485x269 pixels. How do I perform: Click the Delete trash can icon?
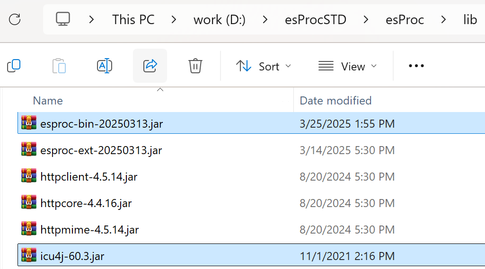coord(195,66)
